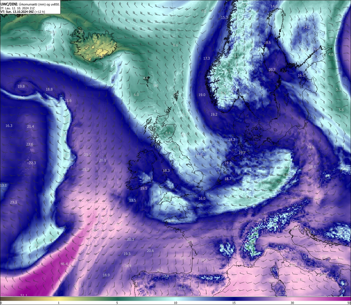The width and height of the screenshot is (351, 305).
Task: Click the '30' tick label on the color scale
Action: (292, 303)
